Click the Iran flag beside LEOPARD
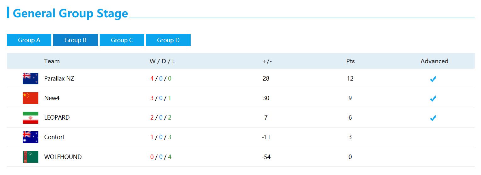This screenshot has width=481, height=175. click(x=31, y=117)
